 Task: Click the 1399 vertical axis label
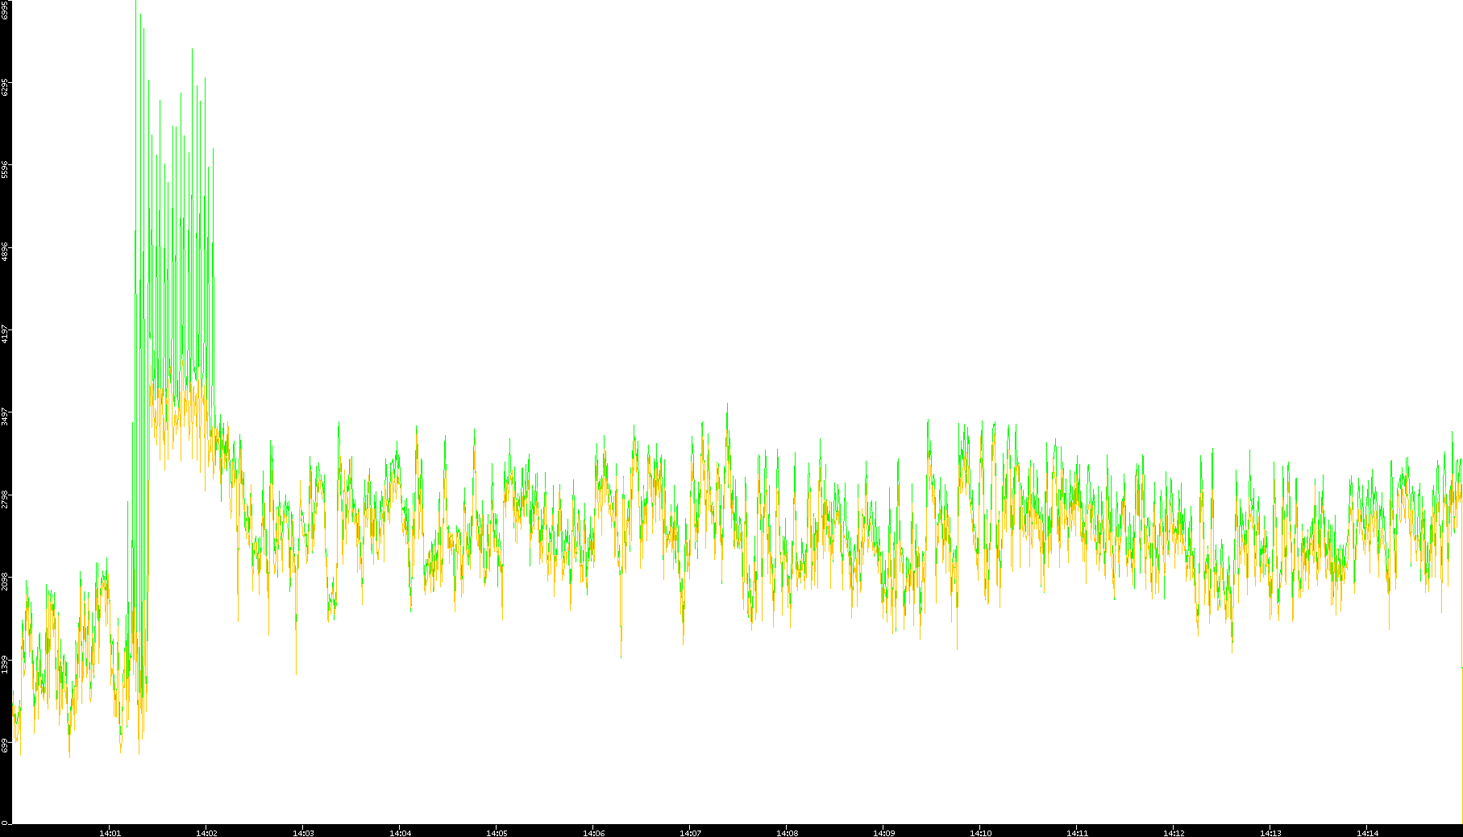[x=5, y=665]
